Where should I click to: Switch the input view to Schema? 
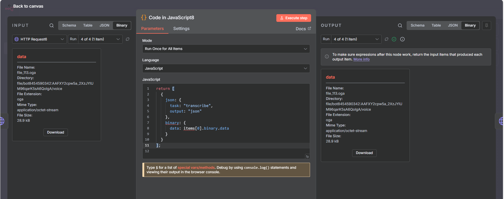[x=69, y=25]
